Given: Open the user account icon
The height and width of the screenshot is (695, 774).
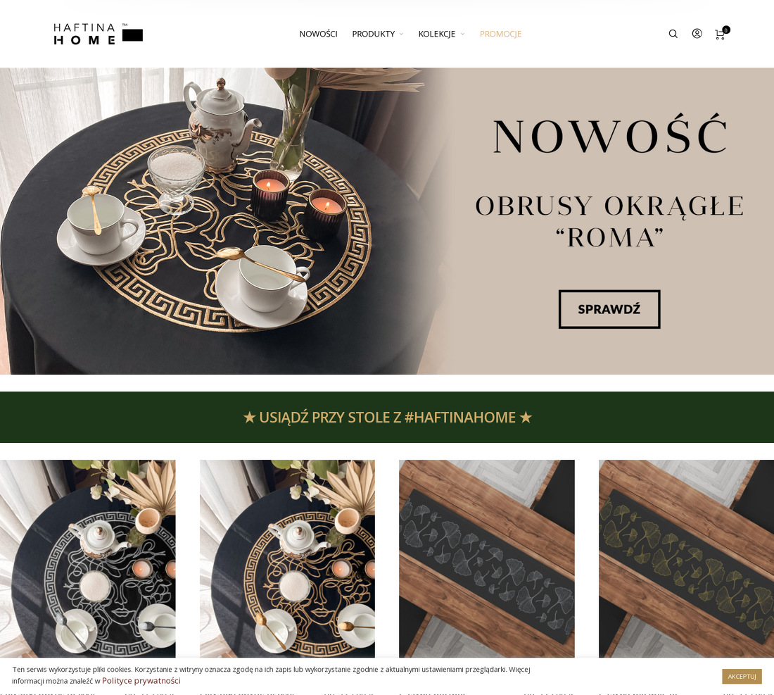Looking at the screenshot, I should pos(697,34).
